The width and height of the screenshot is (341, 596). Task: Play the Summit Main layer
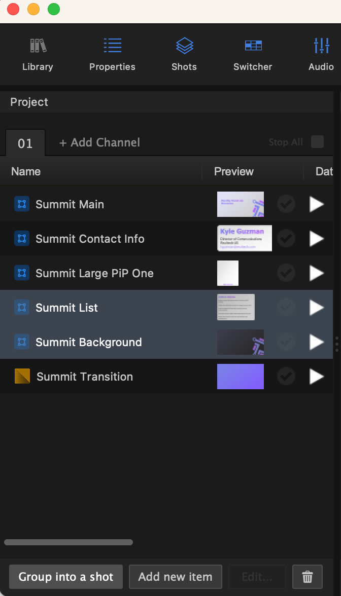316,204
